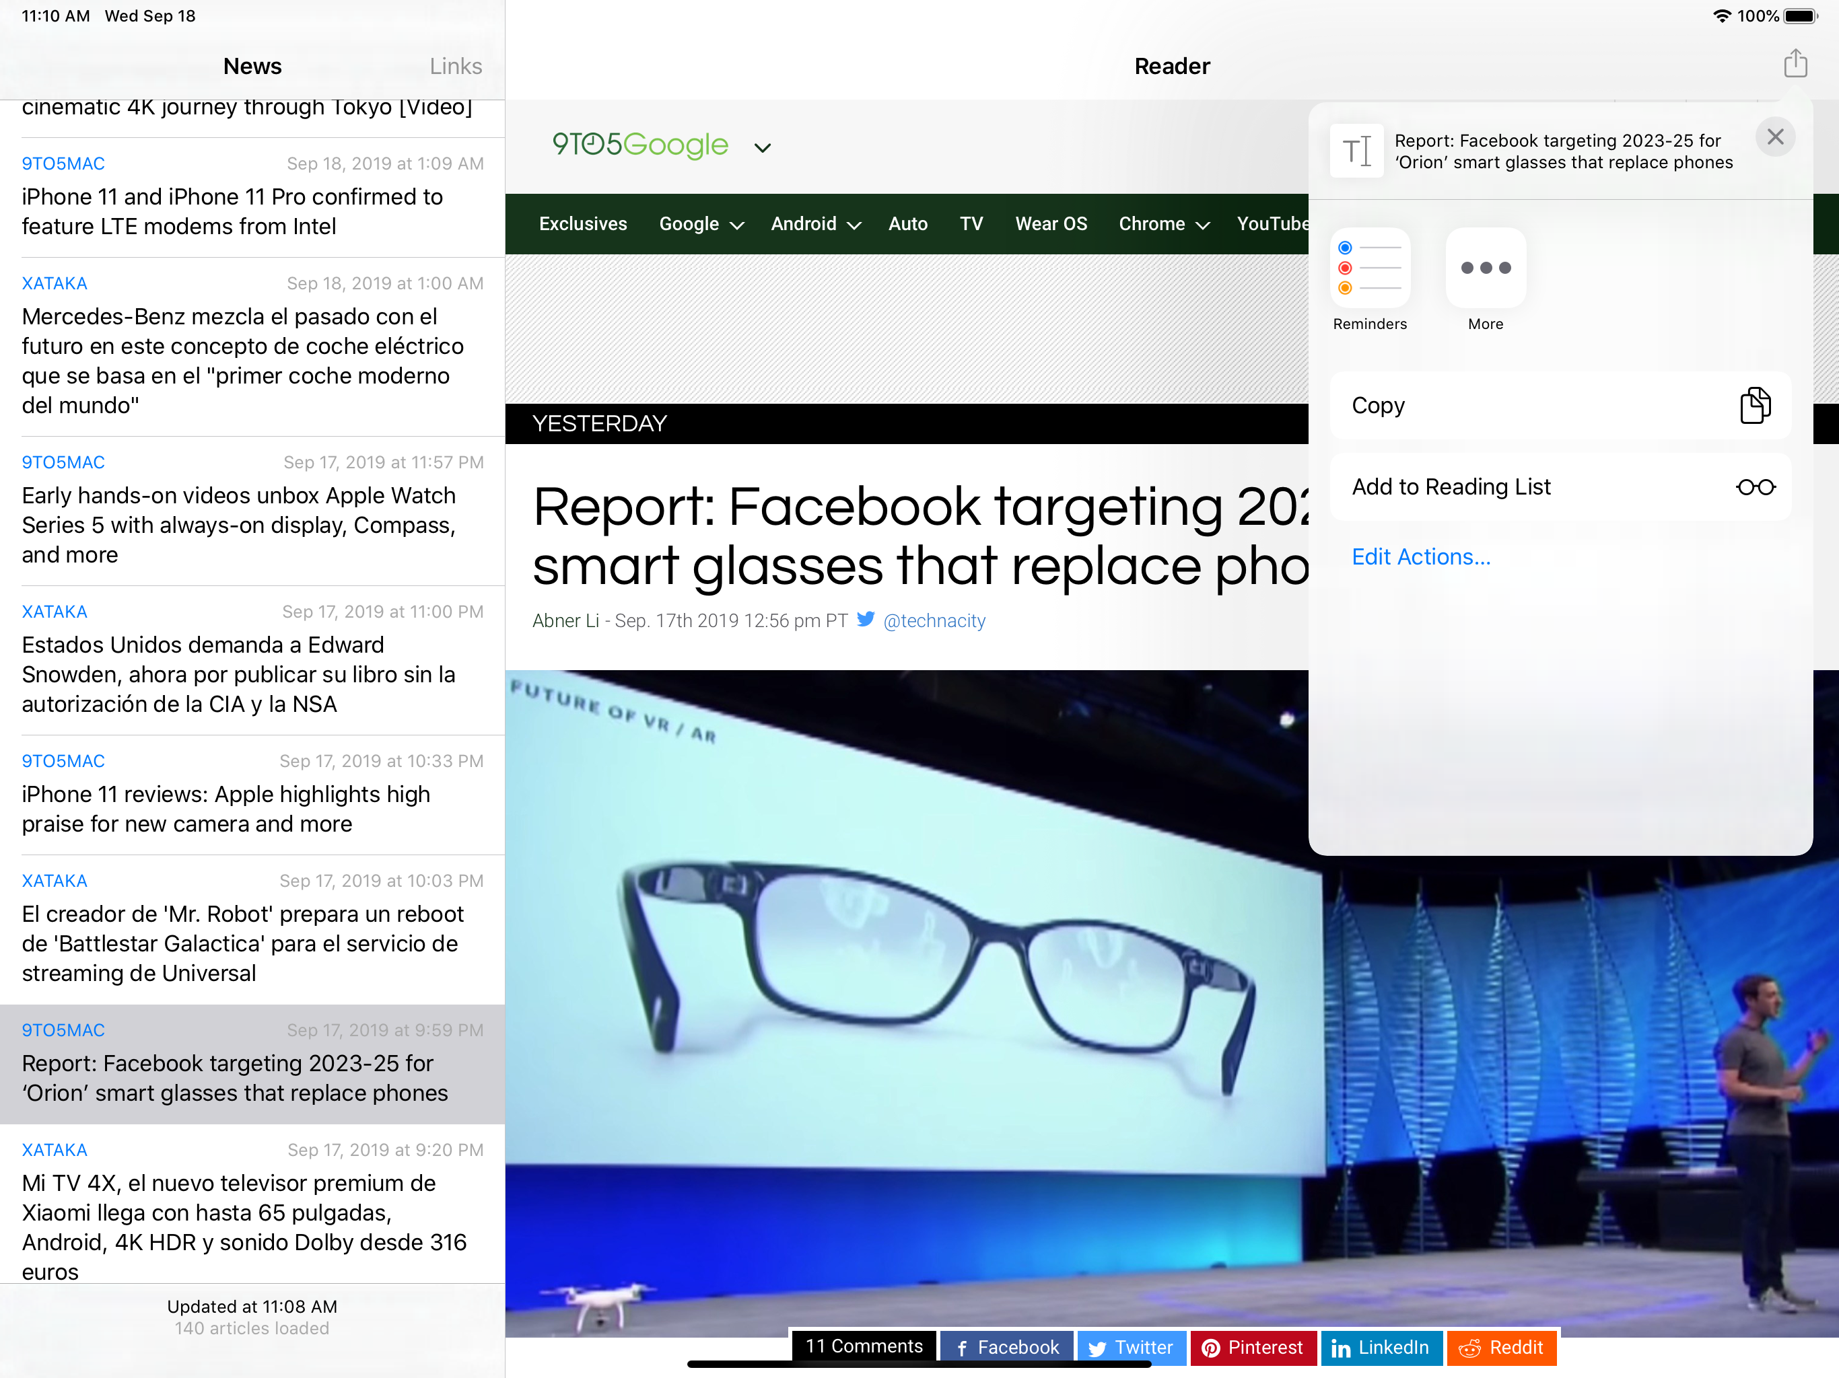The image size is (1839, 1378).
Task: Tap the Updated at 11:08 AM status text
Action: click(x=252, y=1307)
